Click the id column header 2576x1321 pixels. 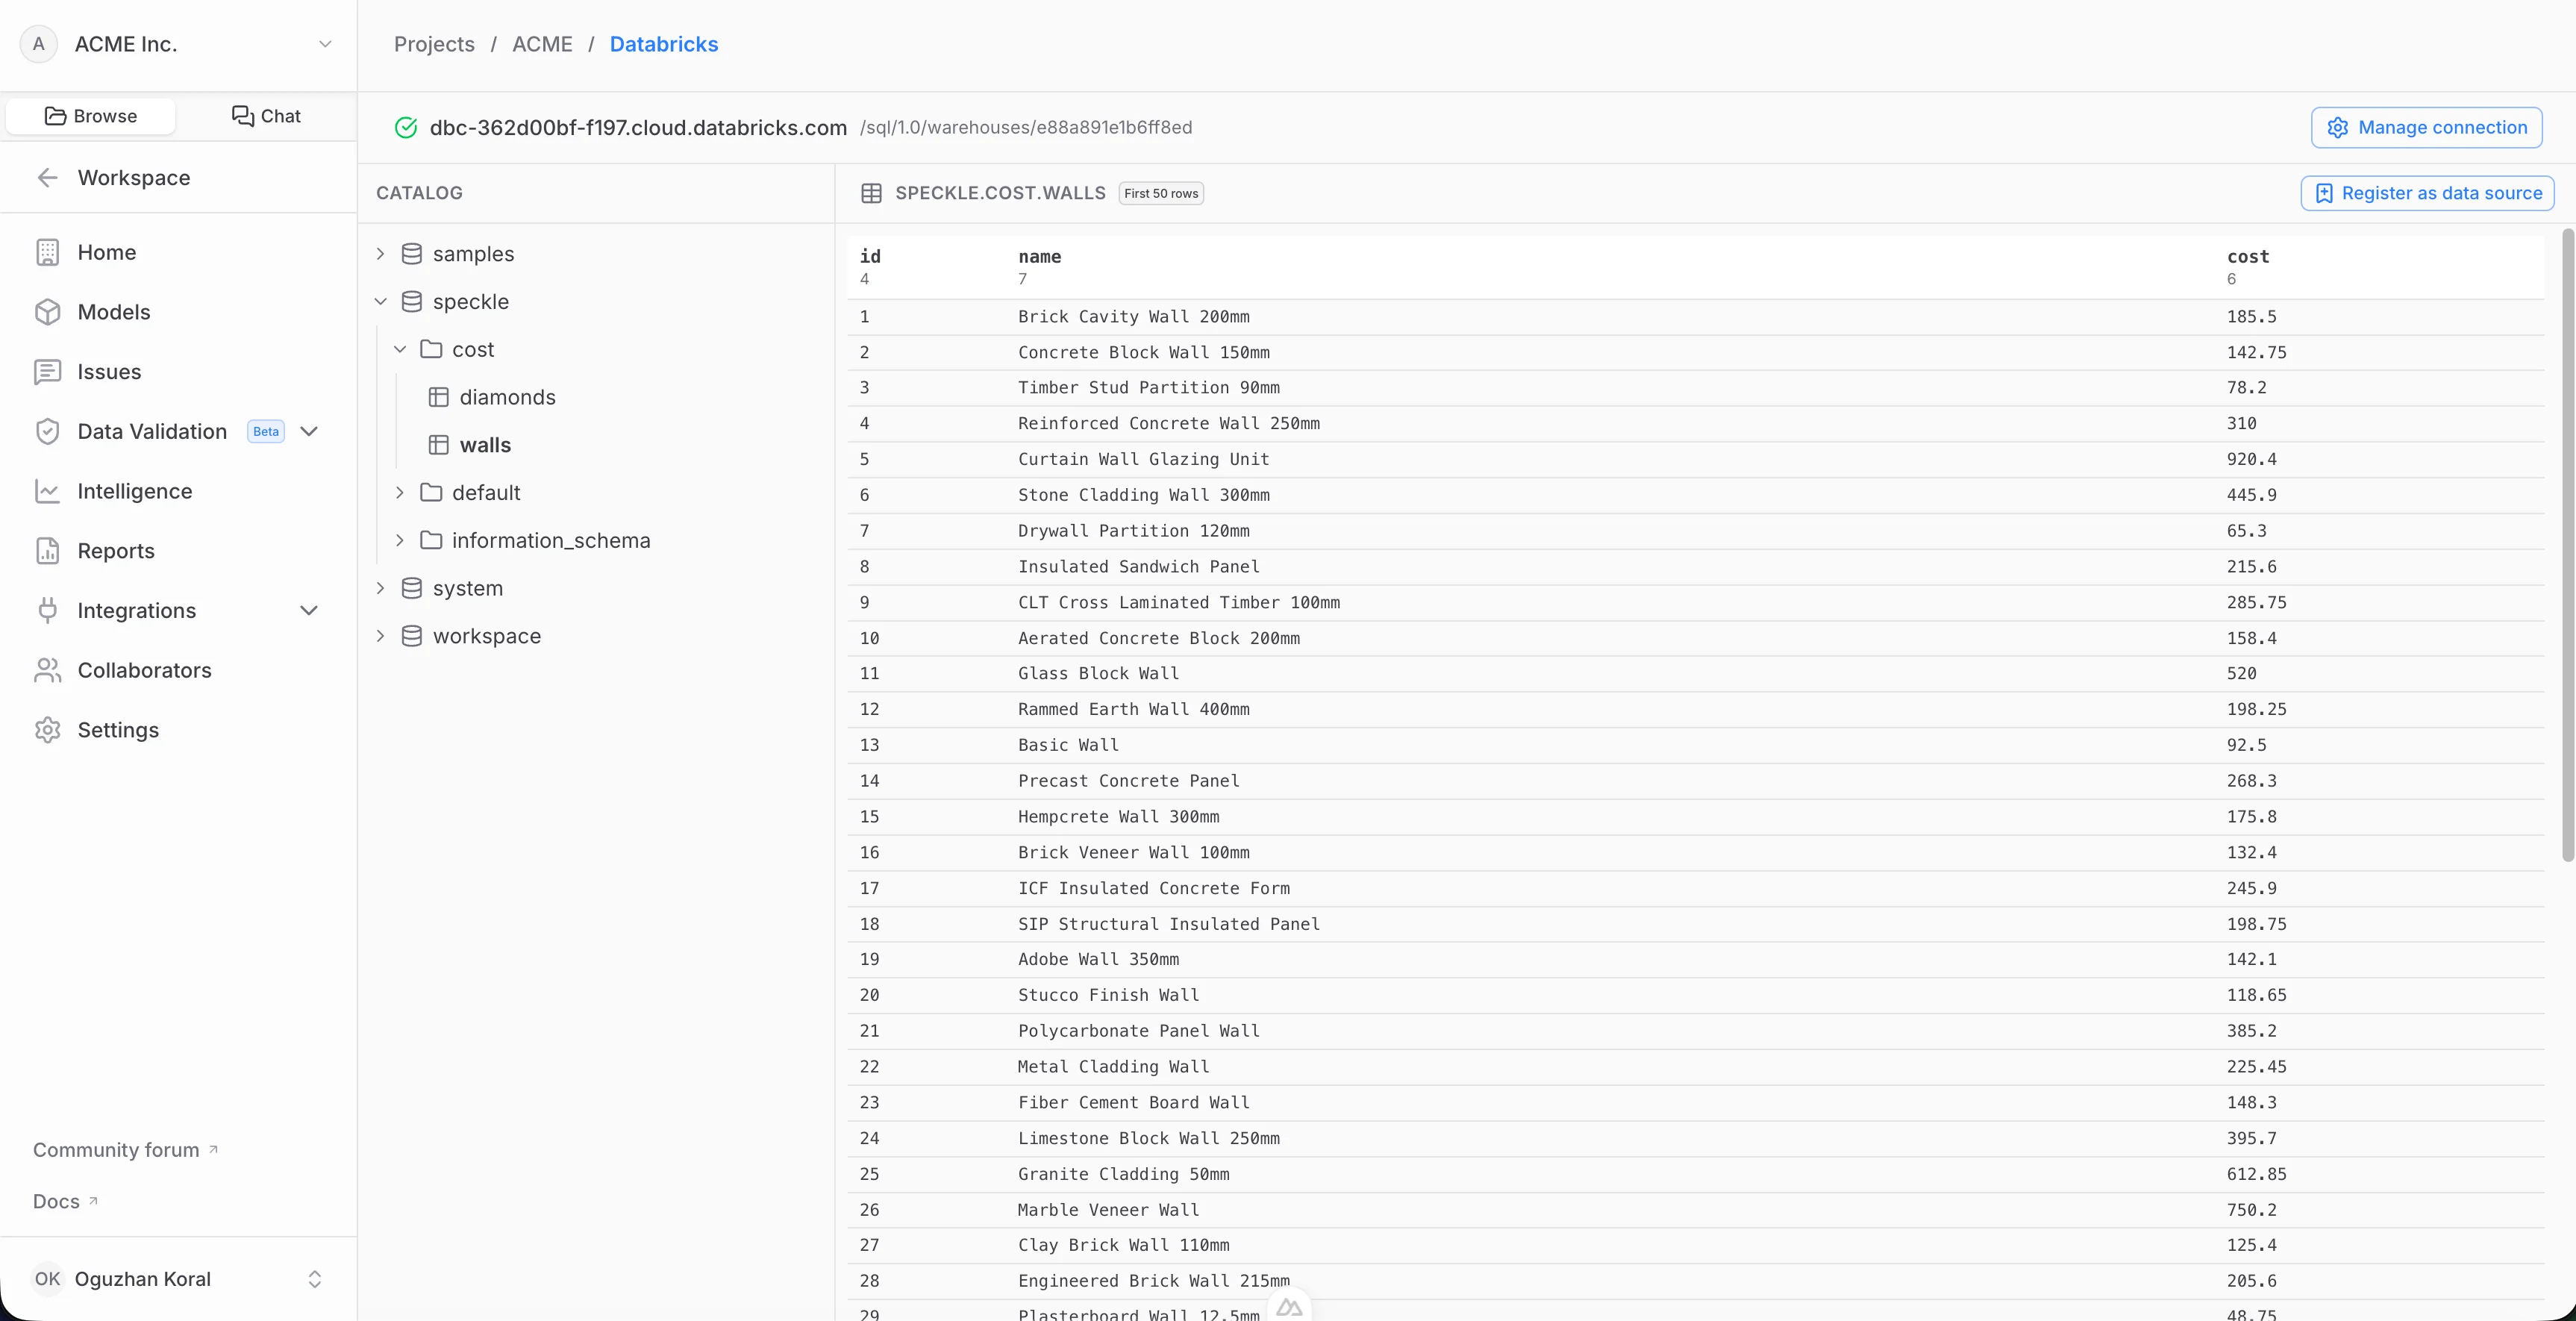(x=870, y=257)
